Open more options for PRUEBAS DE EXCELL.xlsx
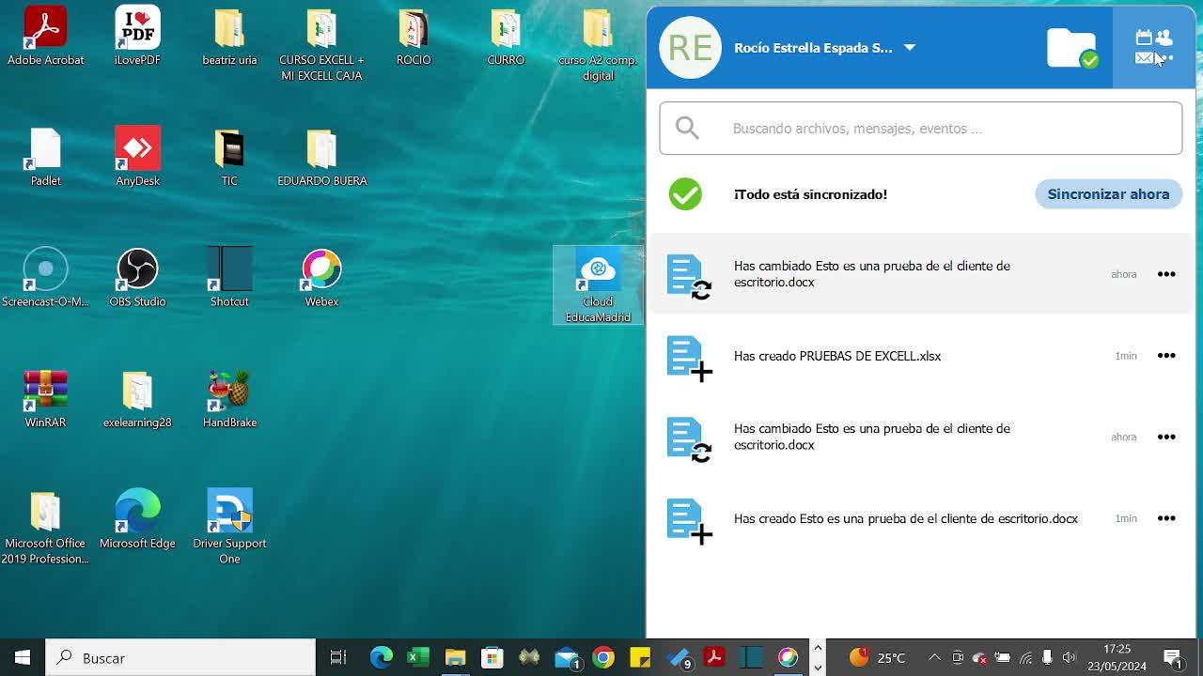 pos(1166,356)
